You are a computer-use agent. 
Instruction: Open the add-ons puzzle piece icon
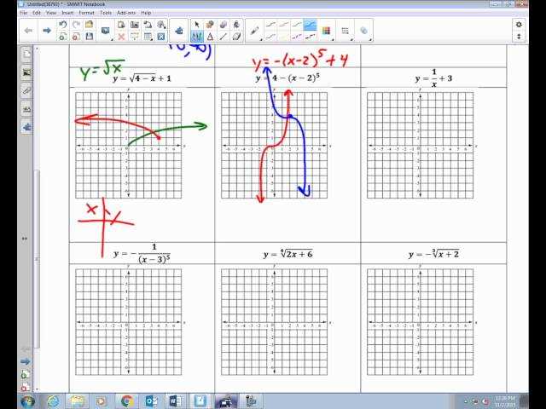click(x=179, y=31)
